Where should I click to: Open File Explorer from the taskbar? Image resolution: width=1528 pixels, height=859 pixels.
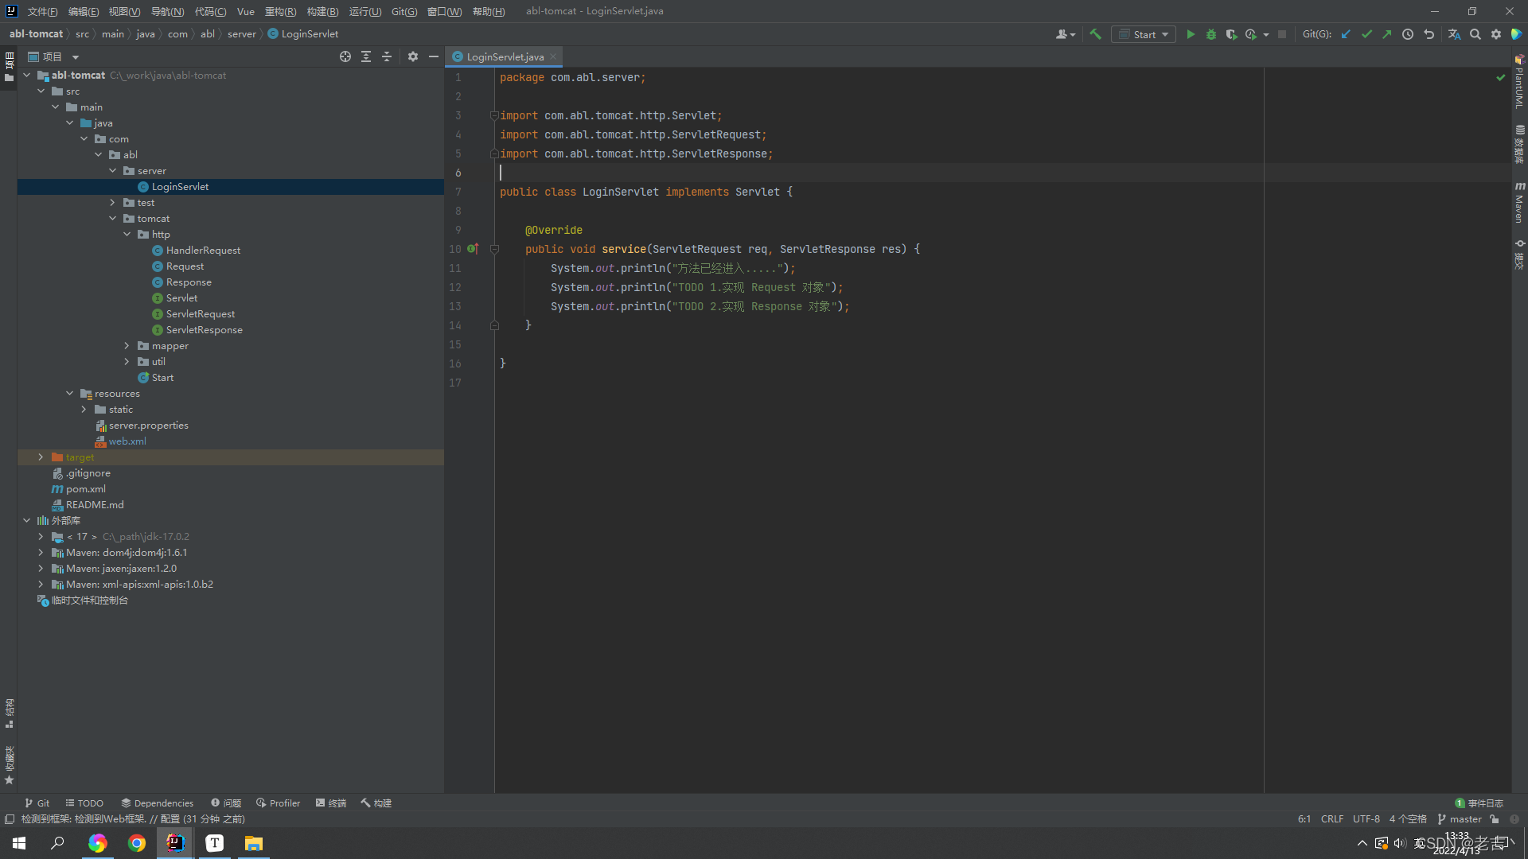click(x=253, y=843)
